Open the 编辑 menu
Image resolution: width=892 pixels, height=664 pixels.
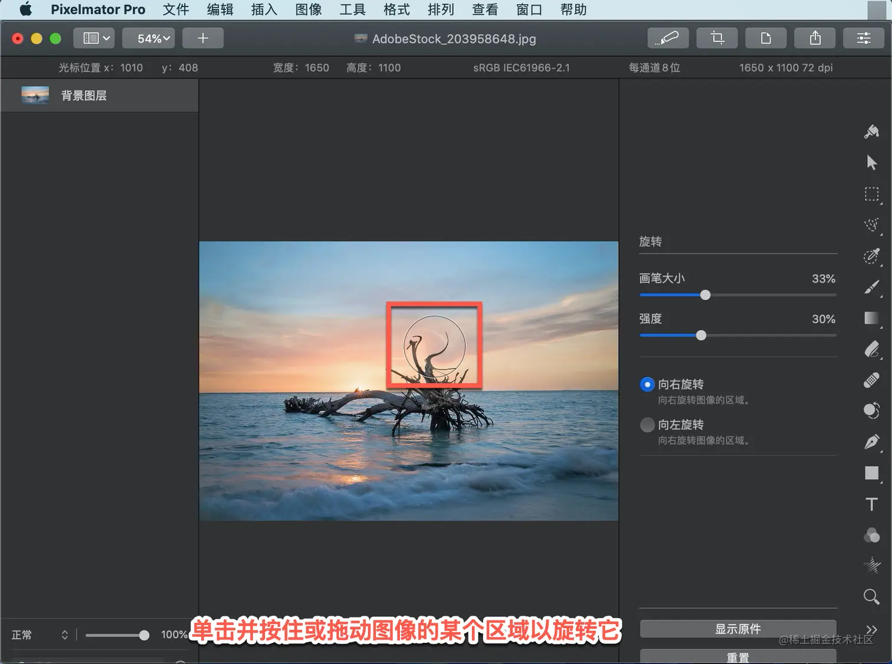click(220, 9)
